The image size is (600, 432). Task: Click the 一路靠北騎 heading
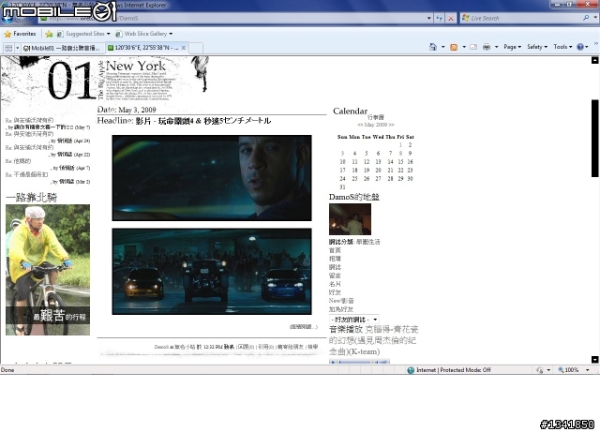pyautogui.click(x=31, y=198)
